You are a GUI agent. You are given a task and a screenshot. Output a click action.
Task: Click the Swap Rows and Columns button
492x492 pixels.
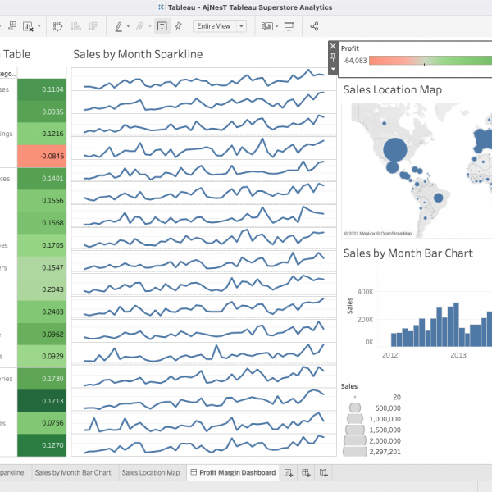[58, 26]
